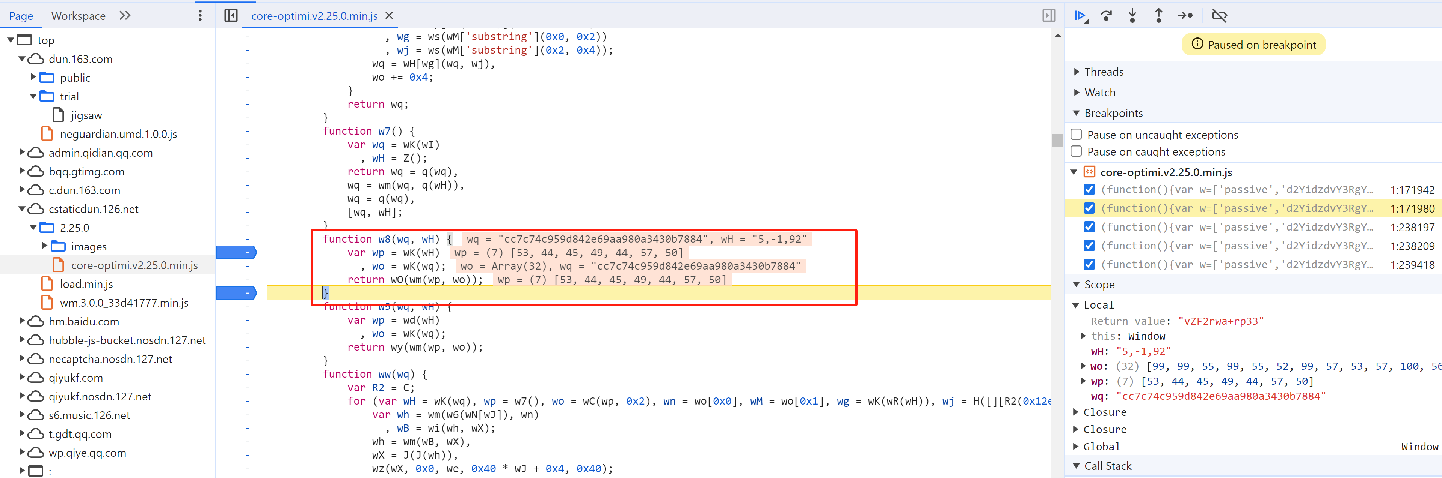The image size is (1442, 478).
Task: Click code editor vertical scrollbar thumb
Action: (1057, 140)
